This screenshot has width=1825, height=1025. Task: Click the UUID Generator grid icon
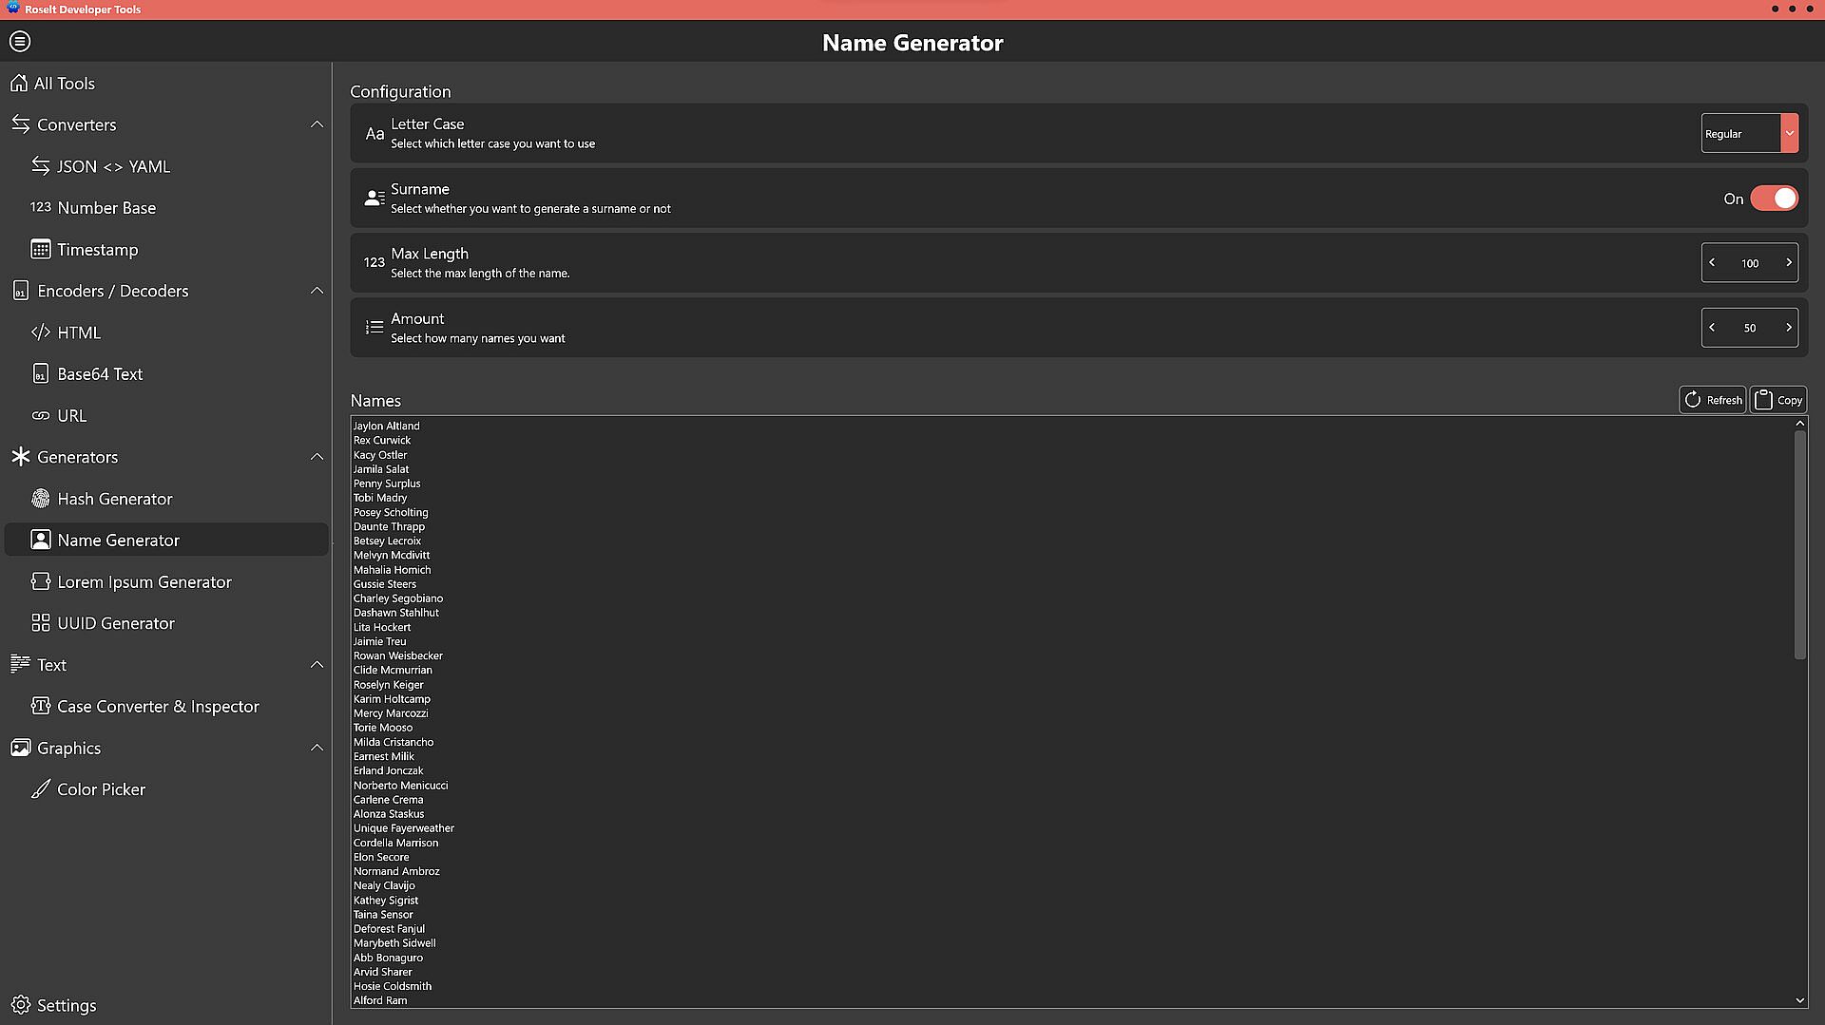tap(40, 623)
